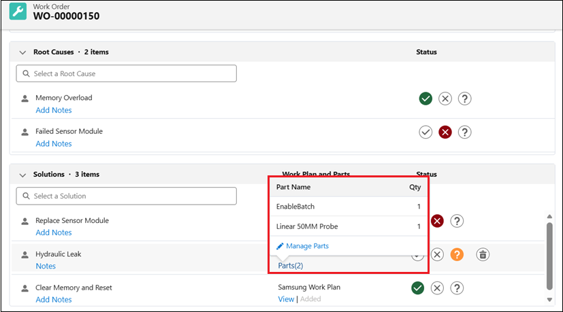Mark Memory Overload as confirmed with green check
The image size is (563, 312).
[425, 99]
